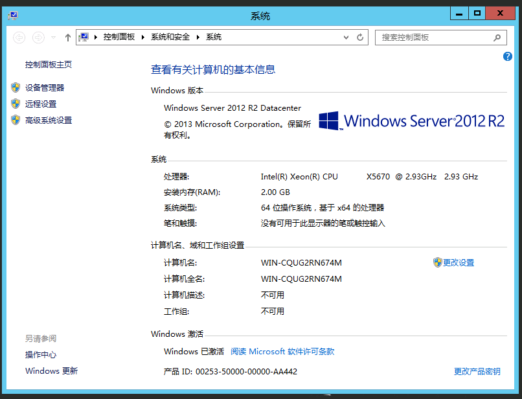Click the © 2013 Microsoft Corporation copyright text
522x399 pixels.
pyautogui.click(x=238, y=130)
